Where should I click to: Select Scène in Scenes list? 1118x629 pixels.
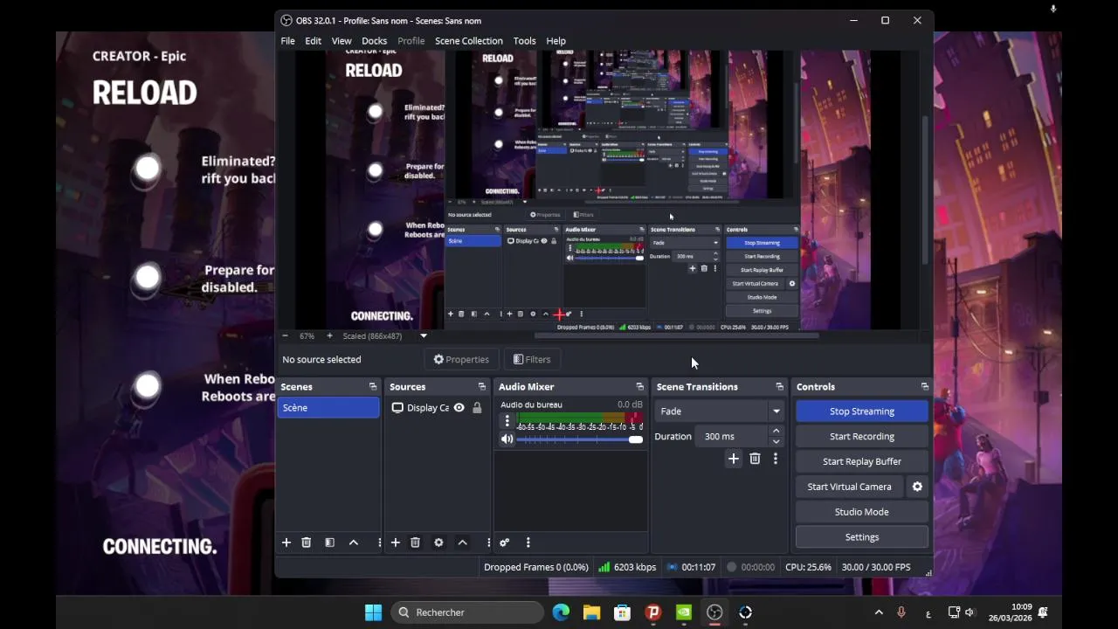[x=328, y=408]
